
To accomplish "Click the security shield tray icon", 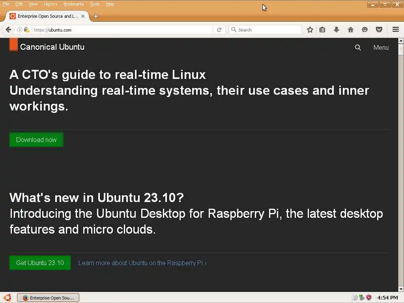I will coord(369,297).
